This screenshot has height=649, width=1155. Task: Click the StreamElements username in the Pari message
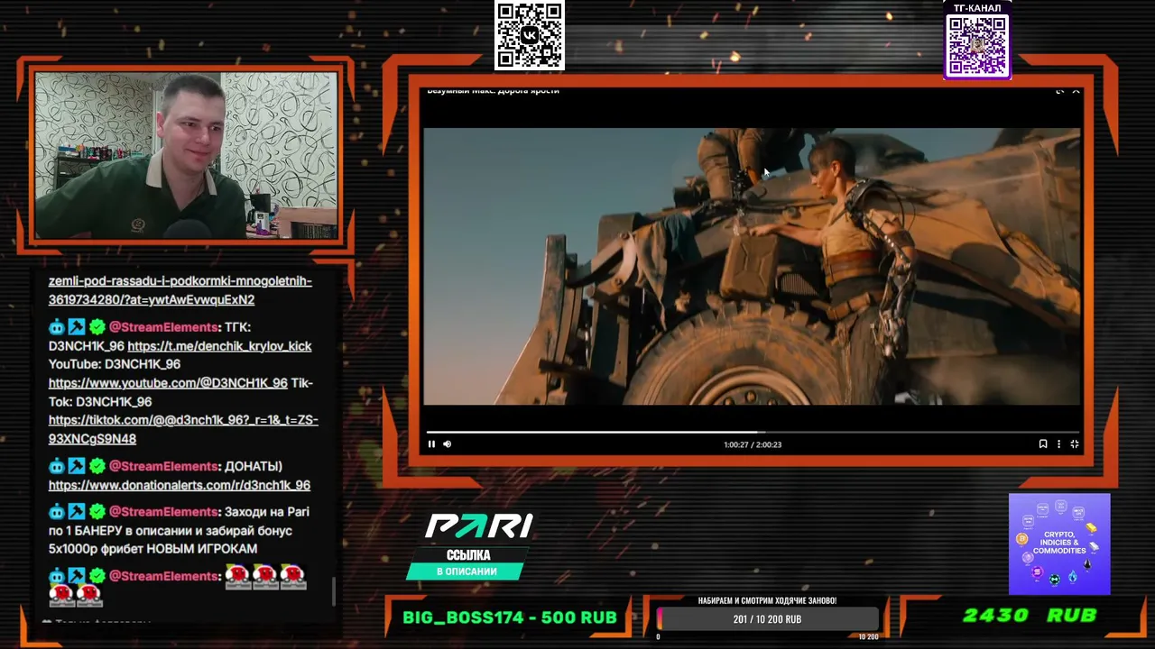point(163,512)
